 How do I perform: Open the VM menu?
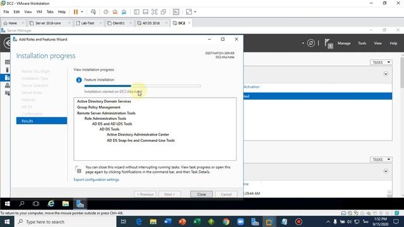[39, 12]
